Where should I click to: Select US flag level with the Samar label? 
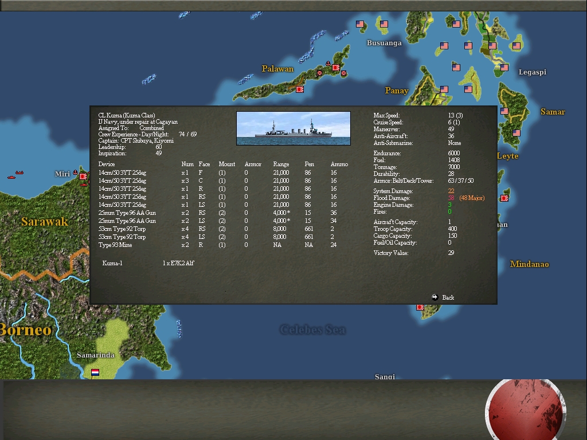click(x=504, y=111)
